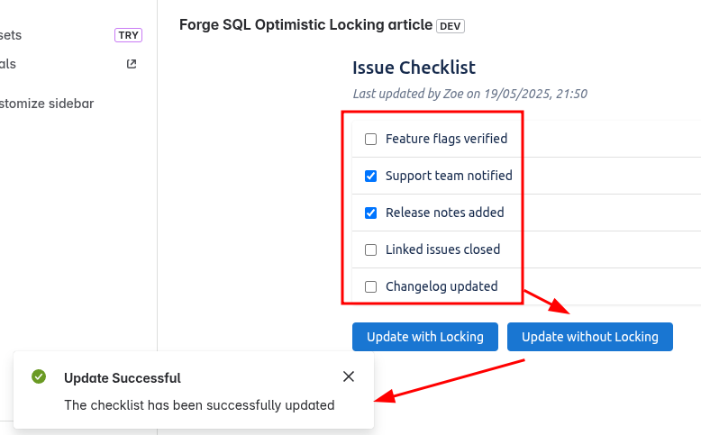Open the external link icon in sidebar
701x435 pixels.
tap(132, 64)
